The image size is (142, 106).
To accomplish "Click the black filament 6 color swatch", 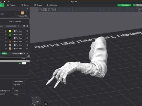I will (x=10, y=38).
